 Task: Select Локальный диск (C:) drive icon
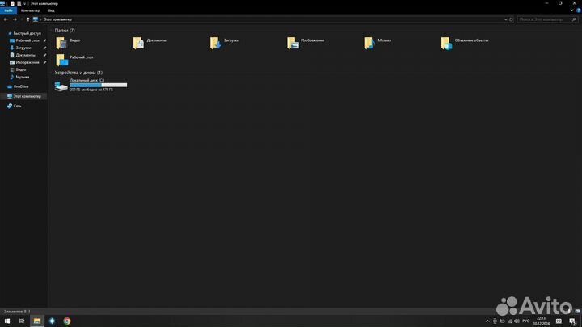click(x=61, y=86)
